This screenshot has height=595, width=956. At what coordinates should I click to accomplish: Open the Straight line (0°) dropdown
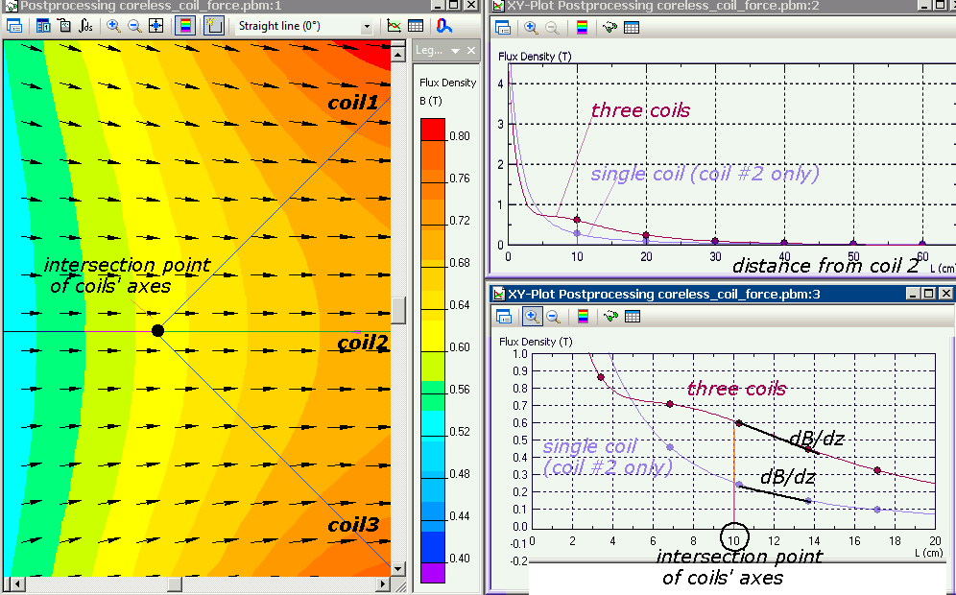367,26
